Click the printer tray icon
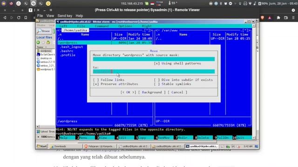 pyautogui.click(x=245, y=3)
